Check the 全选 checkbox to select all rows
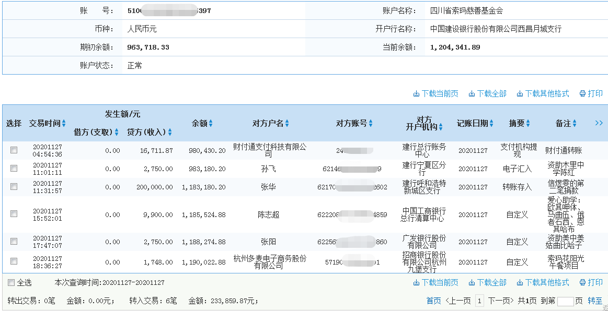 [10, 282]
